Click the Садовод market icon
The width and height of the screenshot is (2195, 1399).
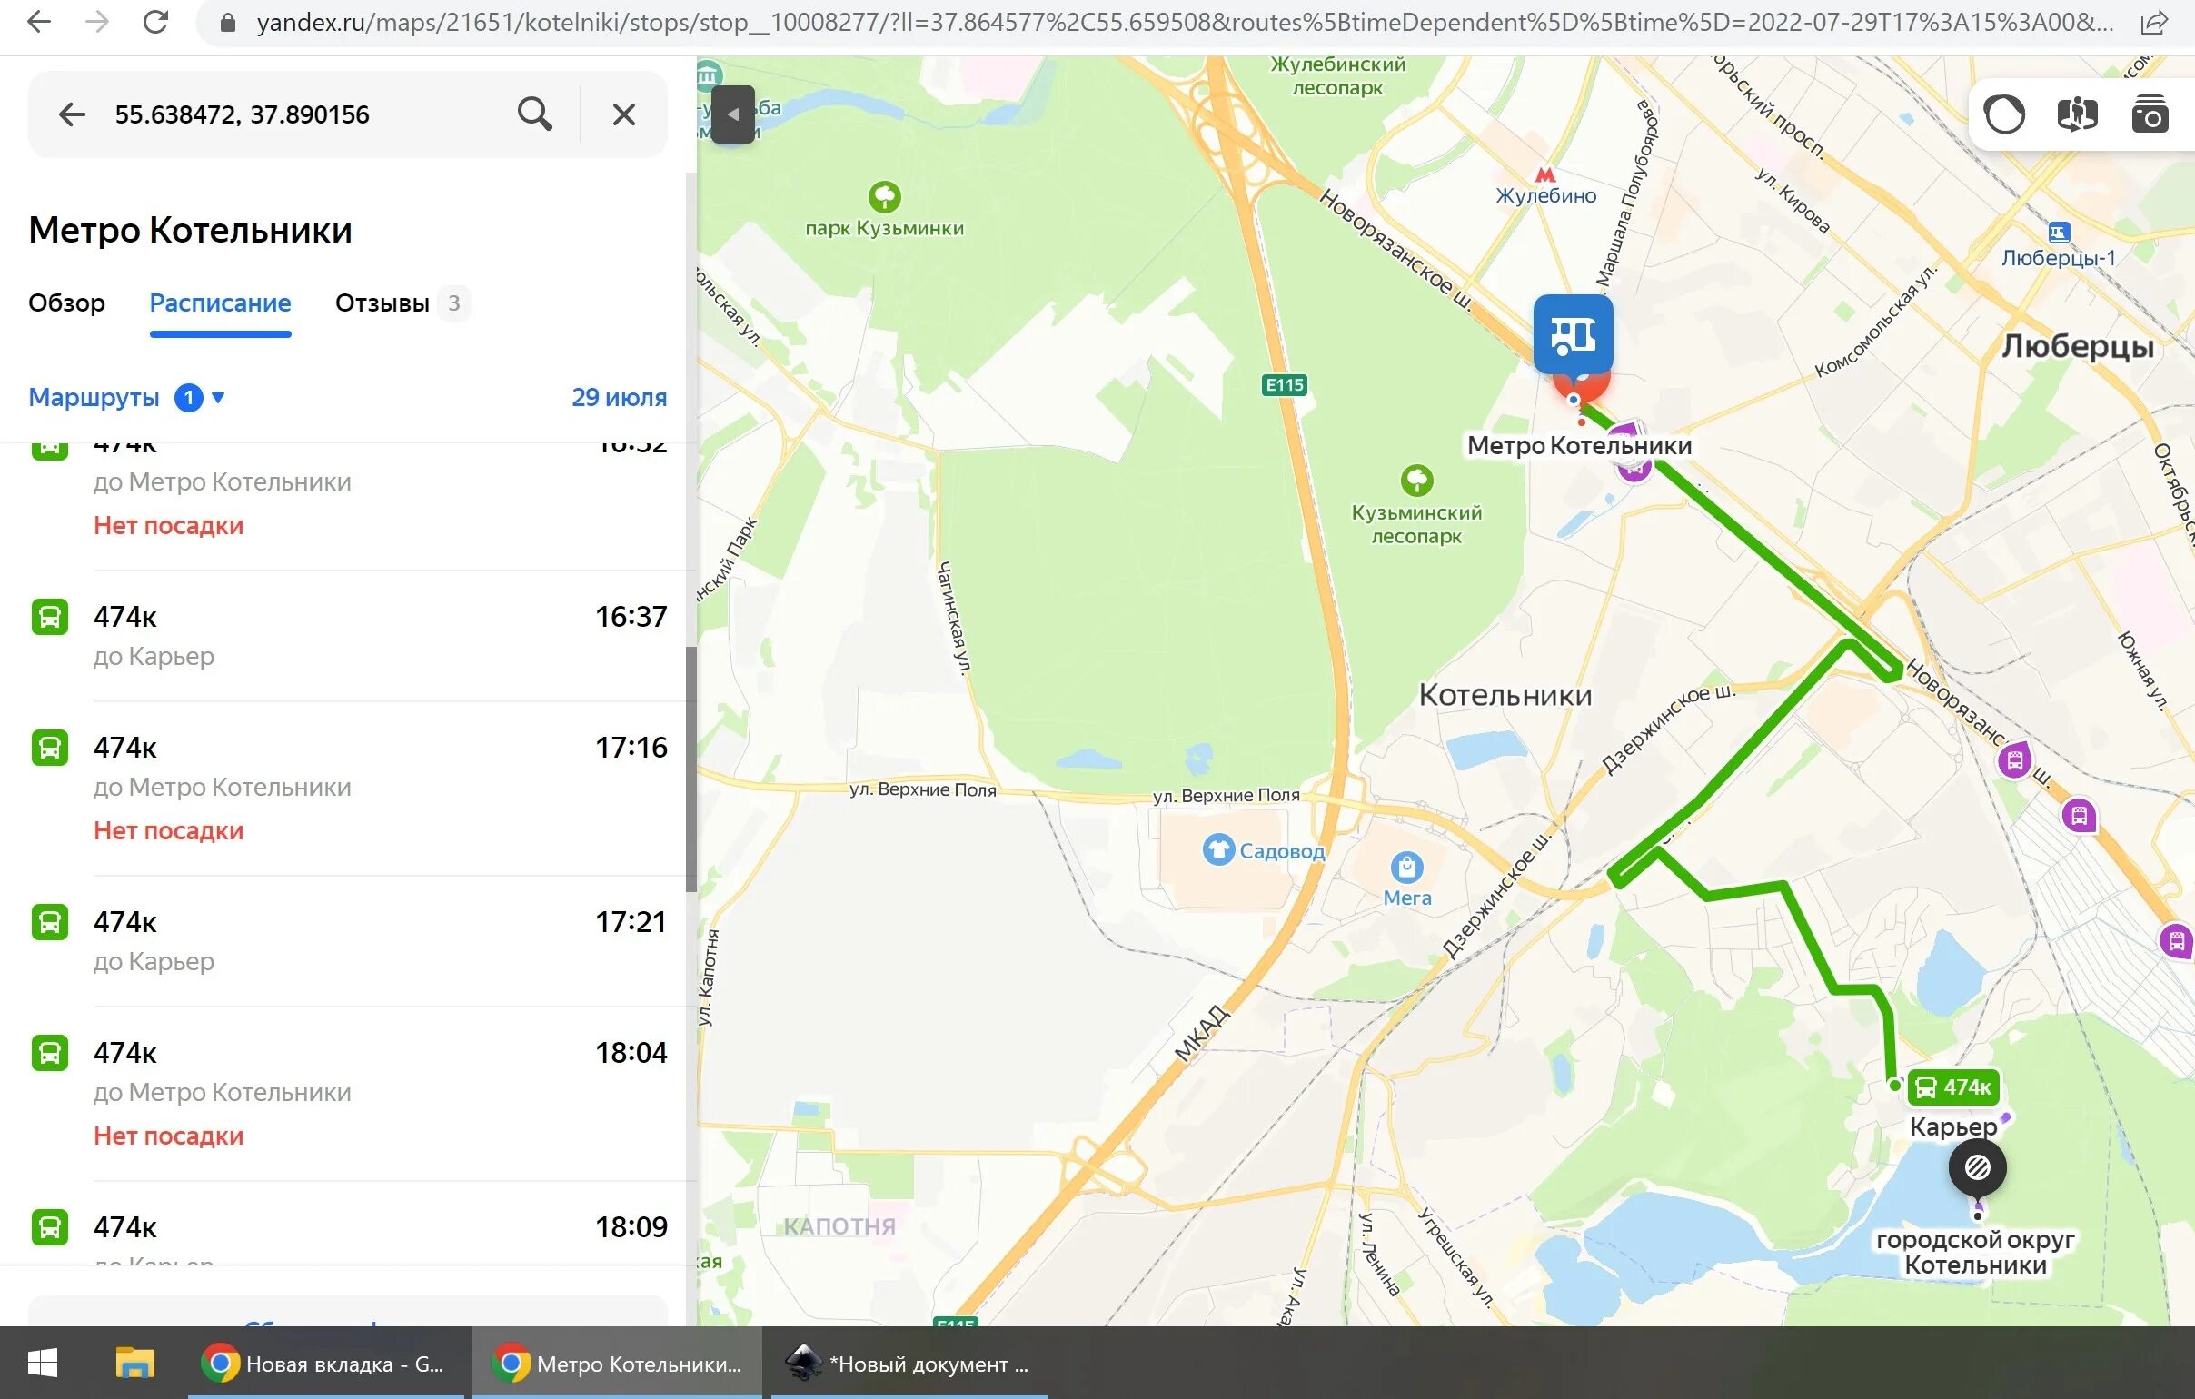(1218, 849)
